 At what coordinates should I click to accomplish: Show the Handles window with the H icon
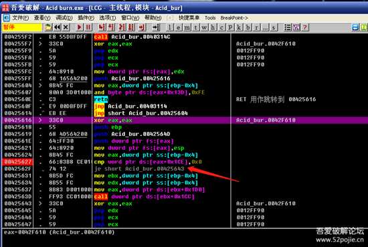pos(213,27)
